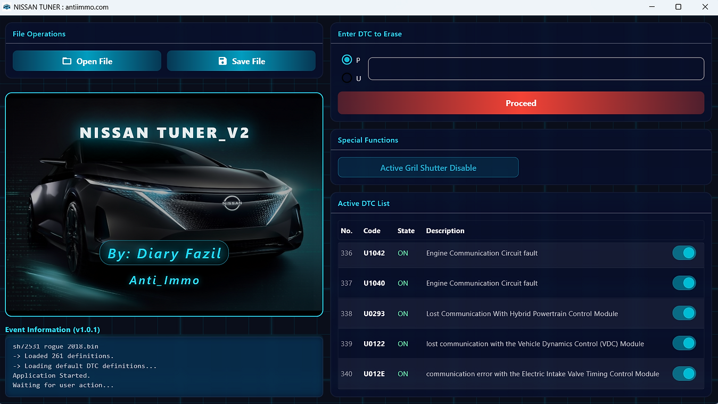This screenshot has width=718, height=404.
Task: Switch off the U1040 Engine Communication toggle
Action: coord(684,283)
